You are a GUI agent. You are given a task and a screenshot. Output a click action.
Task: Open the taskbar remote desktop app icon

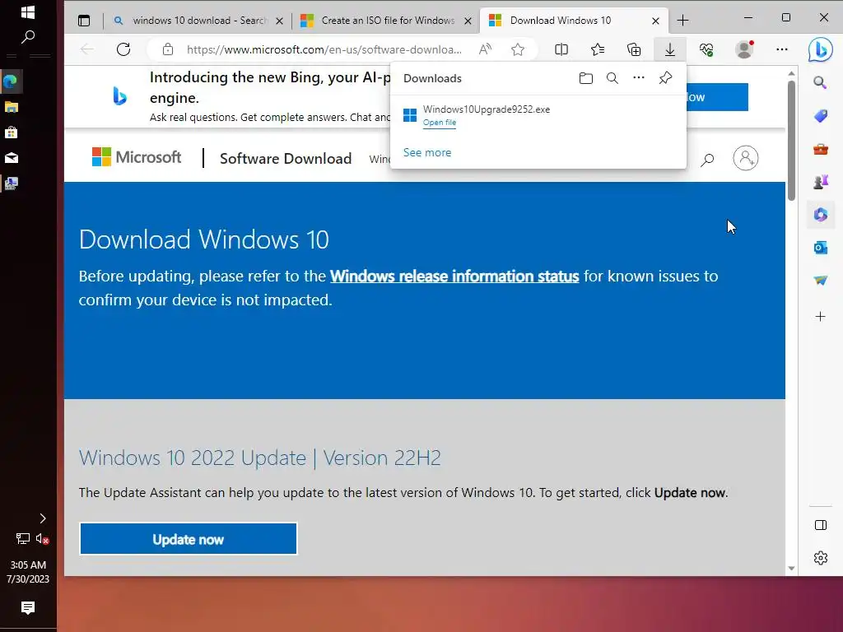click(12, 184)
